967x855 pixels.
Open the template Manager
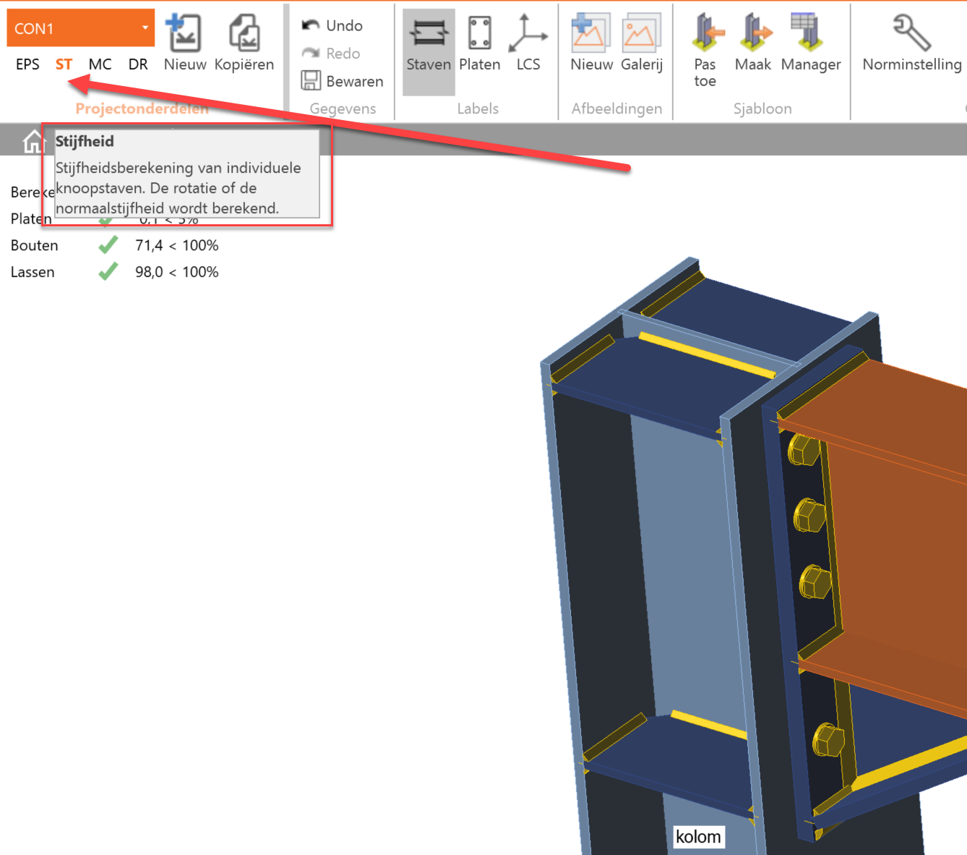click(x=810, y=45)
